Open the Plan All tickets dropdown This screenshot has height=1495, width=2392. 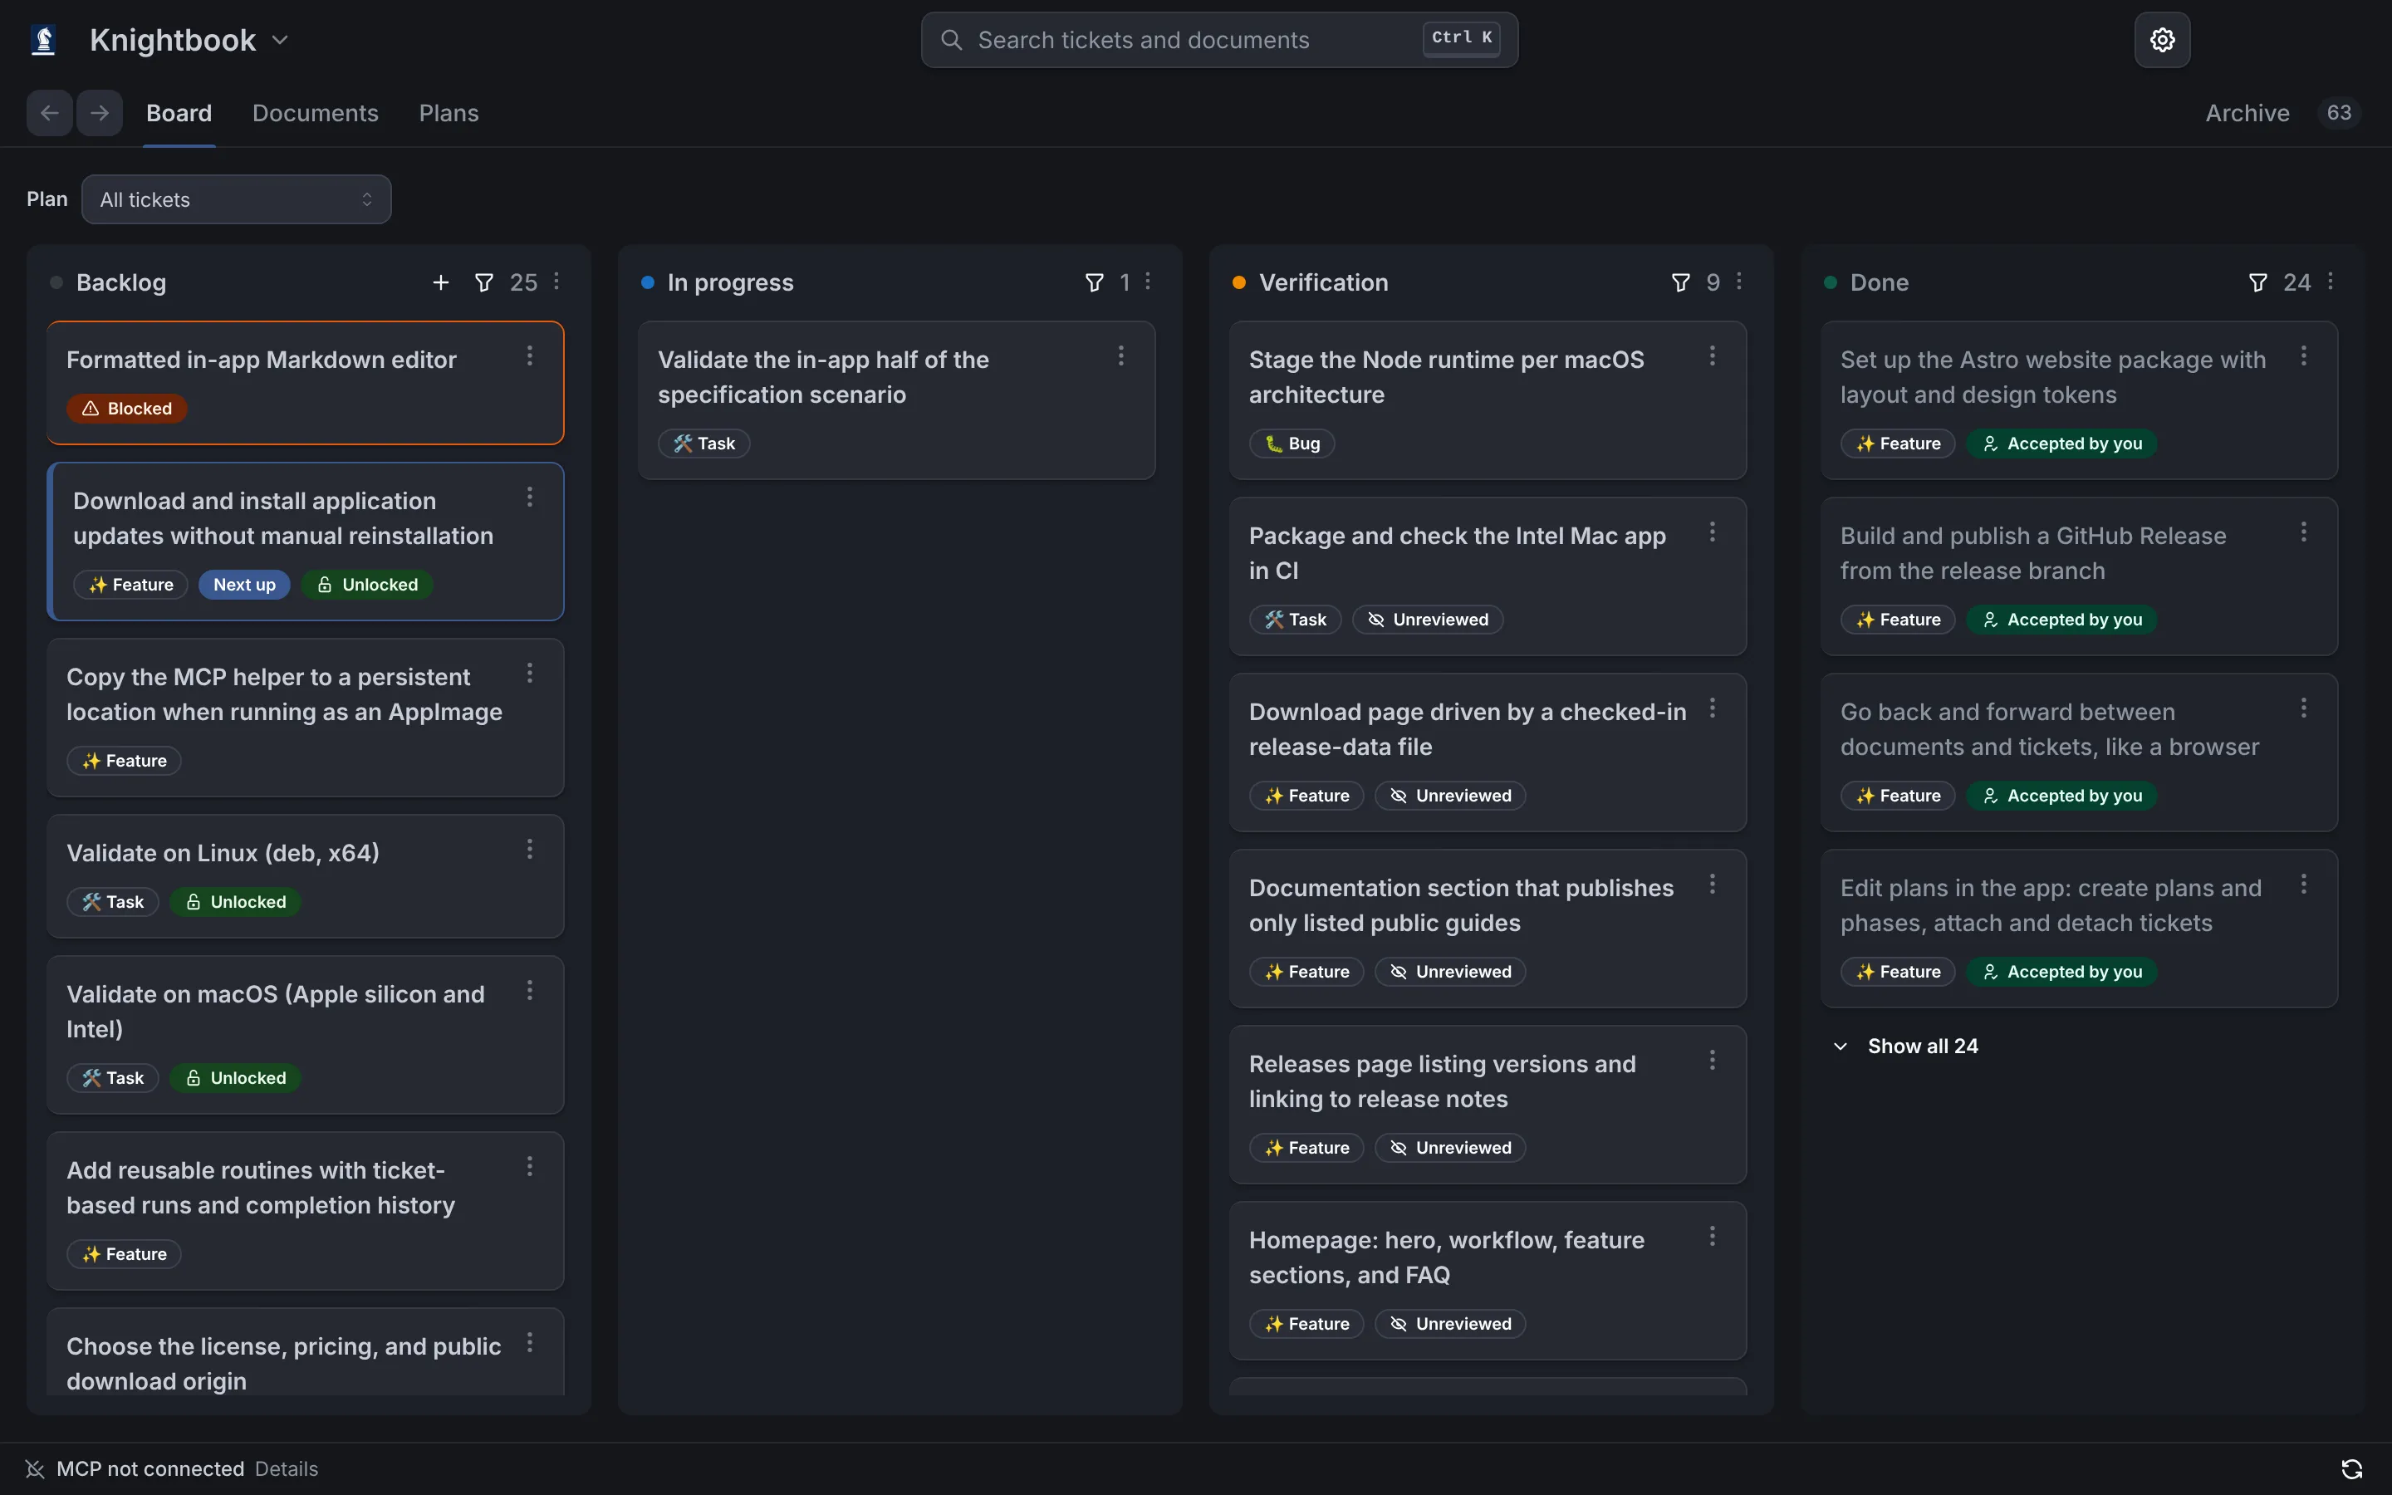pyautogui.click(x=236, y=199)
